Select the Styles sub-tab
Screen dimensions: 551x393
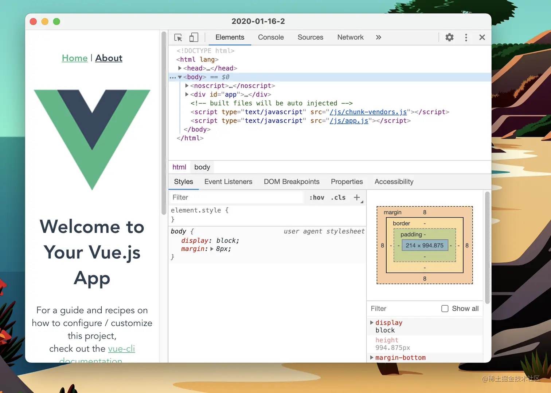click(183, 182)
